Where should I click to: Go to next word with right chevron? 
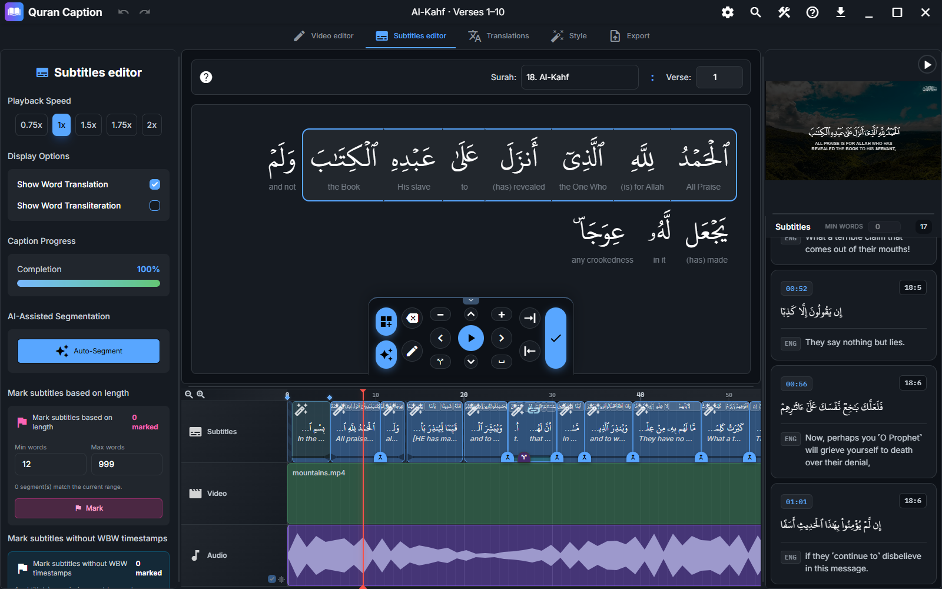pyautogui.click(x=502, y=338)
